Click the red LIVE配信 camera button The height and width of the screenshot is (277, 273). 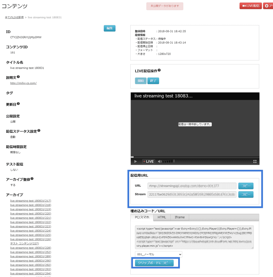tap(250, 6)
